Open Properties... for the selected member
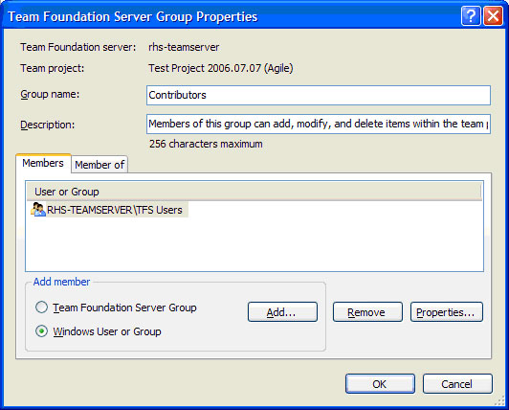 pos(447,312)
